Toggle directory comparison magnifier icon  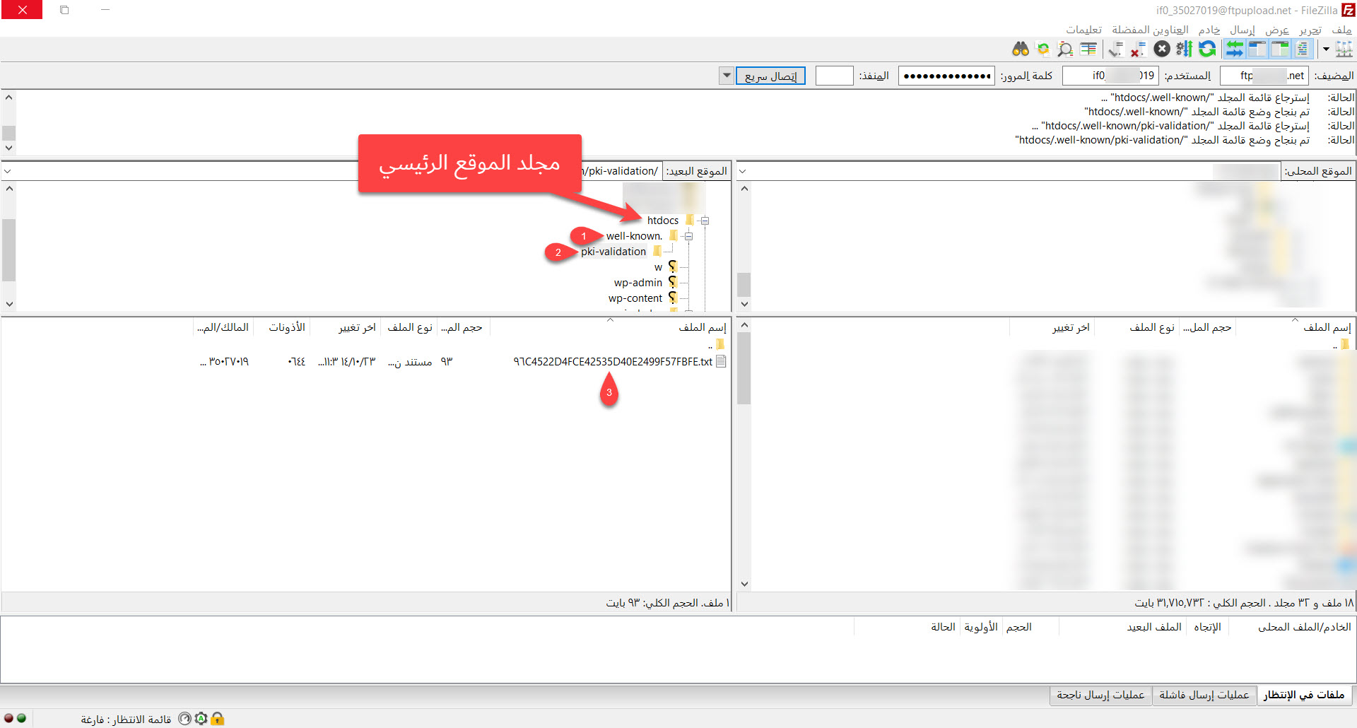[1065, 49]
